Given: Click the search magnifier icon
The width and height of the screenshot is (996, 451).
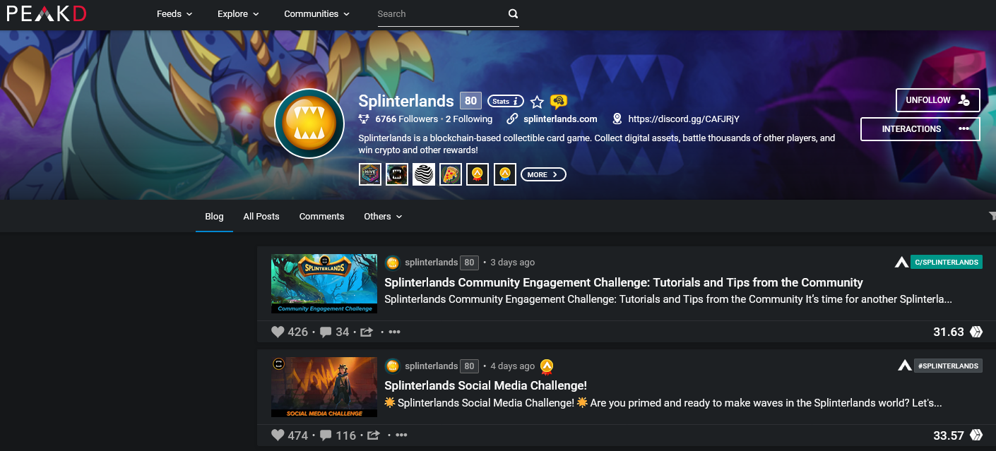Looking at the screenshot, I should click(513, 13).
